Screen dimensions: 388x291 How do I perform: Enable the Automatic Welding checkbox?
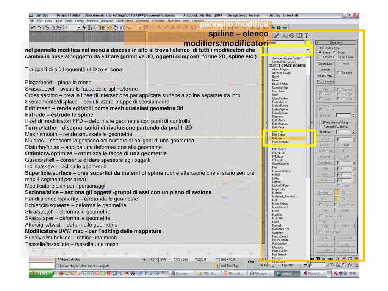click(321, 127)
